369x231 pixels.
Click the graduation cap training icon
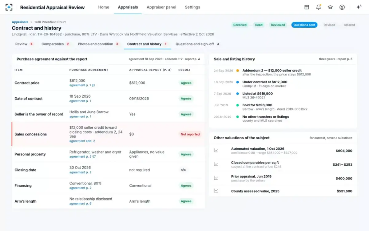330,7
